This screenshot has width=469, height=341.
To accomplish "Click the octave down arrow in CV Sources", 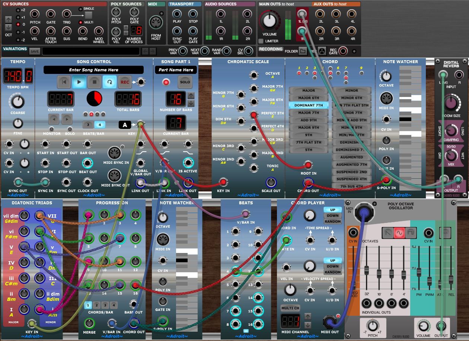I will coord(8,27).
